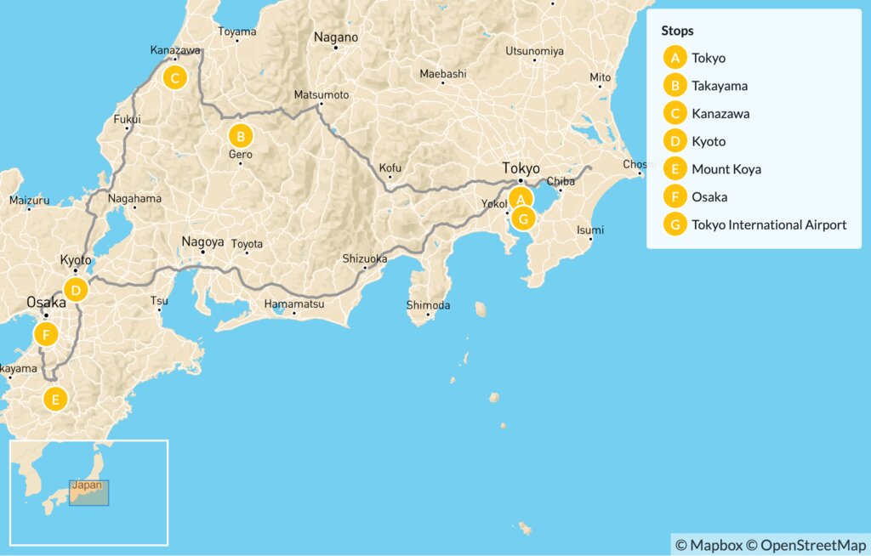Select Takayama in the Stops list

[x=720, y=86]
